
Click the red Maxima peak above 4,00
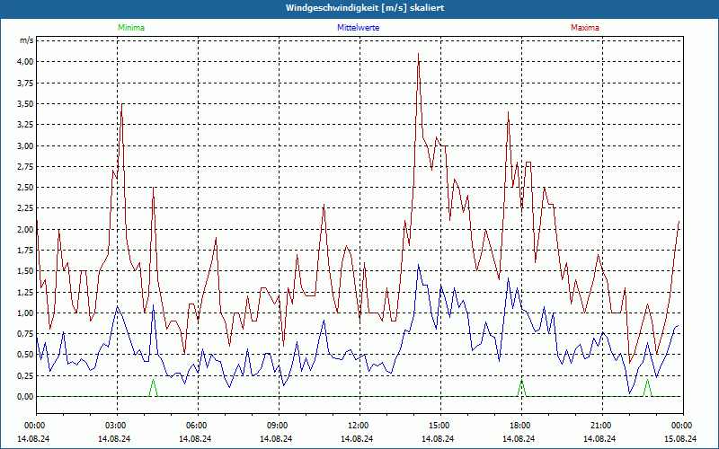pyautogui.click(x=418, y=54)
